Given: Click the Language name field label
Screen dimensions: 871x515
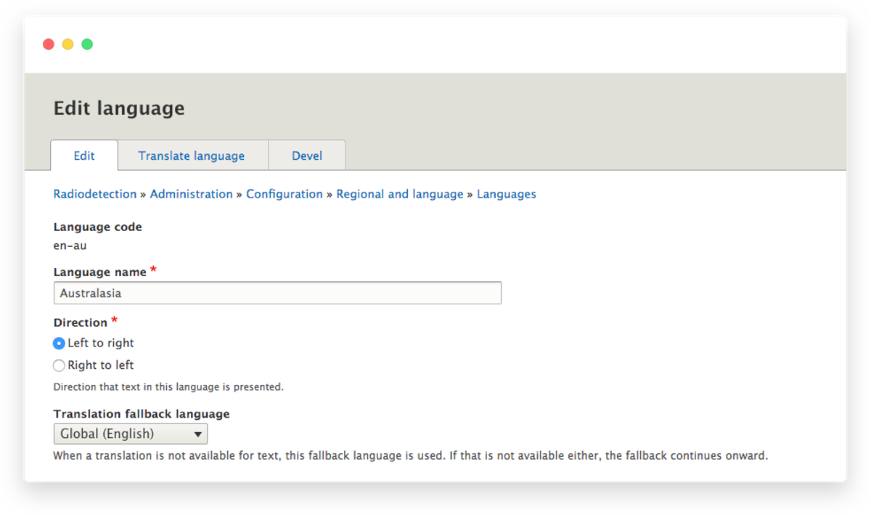Looking at the screenshot, I should click(100, 272).
